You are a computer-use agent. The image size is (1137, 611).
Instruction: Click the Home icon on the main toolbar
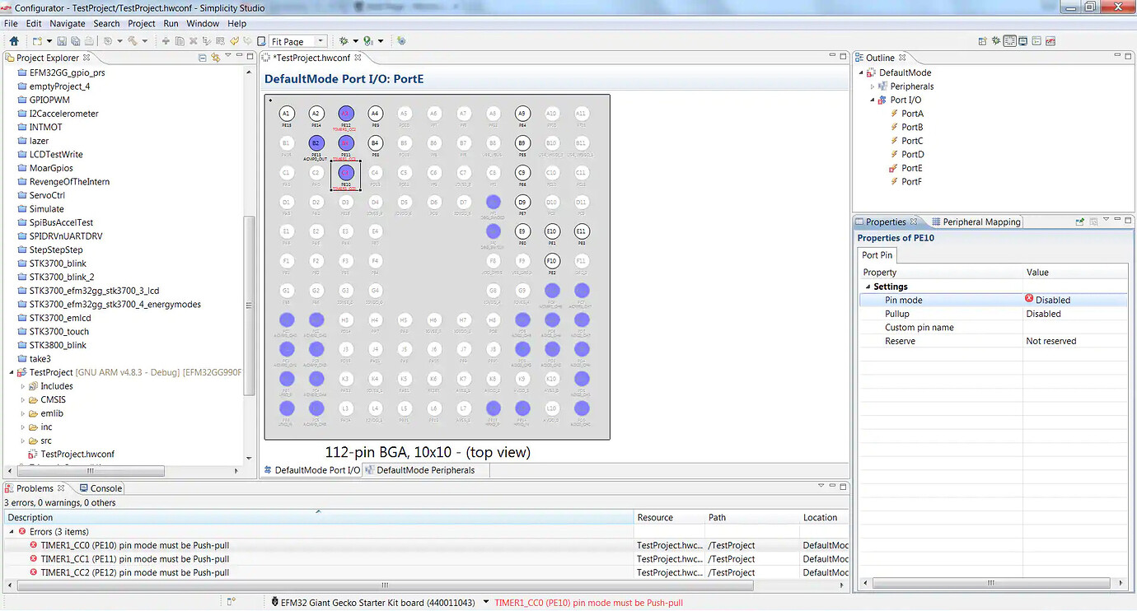point(15,40)
